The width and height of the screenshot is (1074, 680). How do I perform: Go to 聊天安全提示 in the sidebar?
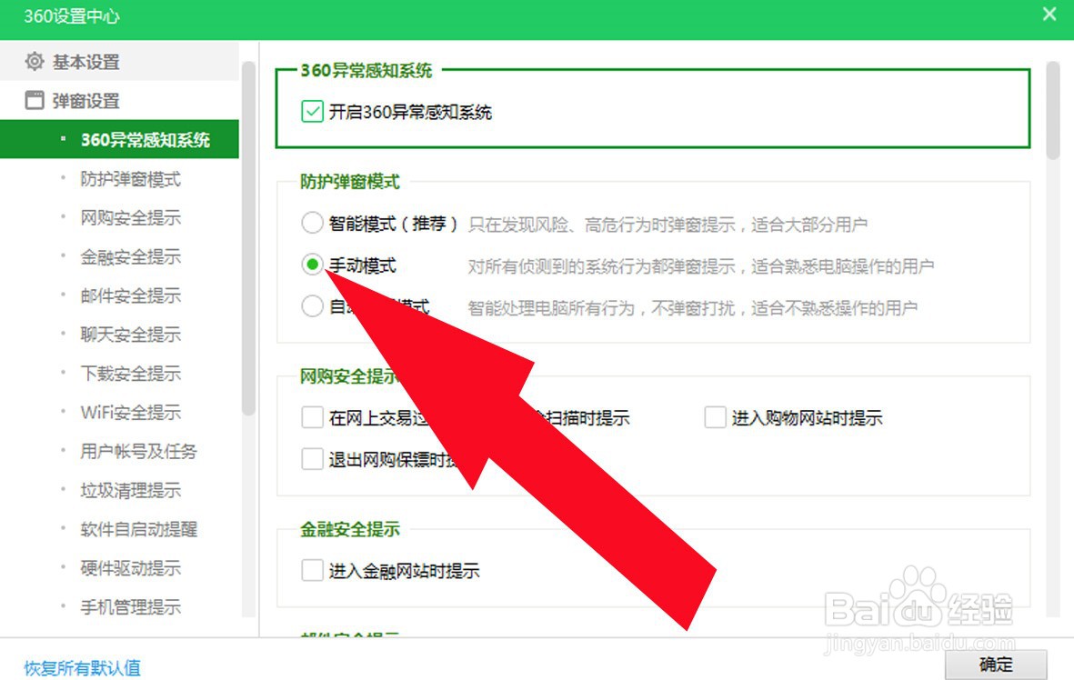point(130,335)
